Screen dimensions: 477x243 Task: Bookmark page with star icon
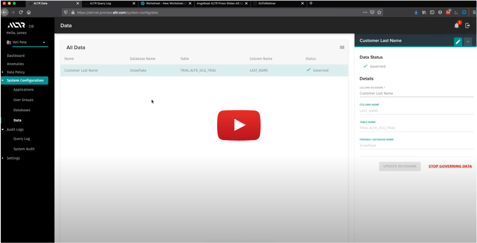pyautogui.click(x=379, y=12)
